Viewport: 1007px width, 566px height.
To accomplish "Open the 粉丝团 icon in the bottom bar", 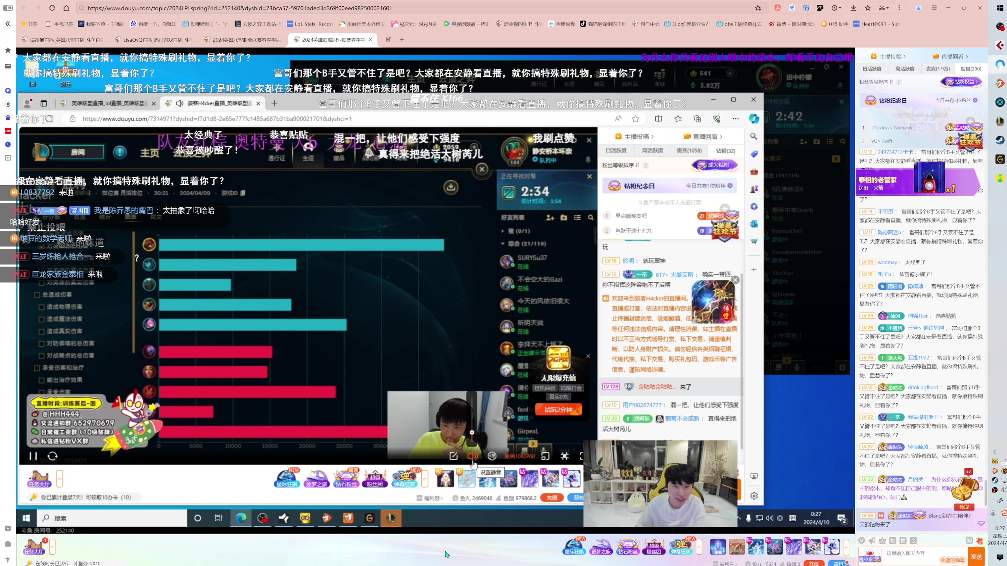I will click(654, 546).
